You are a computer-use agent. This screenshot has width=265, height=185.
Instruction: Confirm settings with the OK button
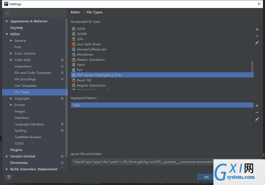coord(206,177)
